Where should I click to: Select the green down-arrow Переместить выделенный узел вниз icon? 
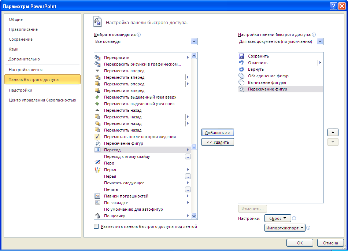(x=97, y=104)
